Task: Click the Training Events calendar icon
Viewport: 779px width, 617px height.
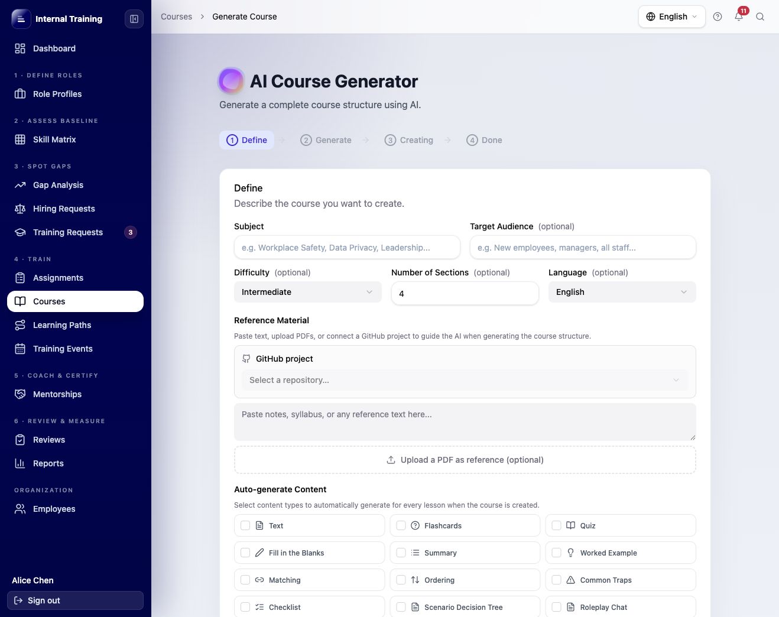Action: click(20, 349)
